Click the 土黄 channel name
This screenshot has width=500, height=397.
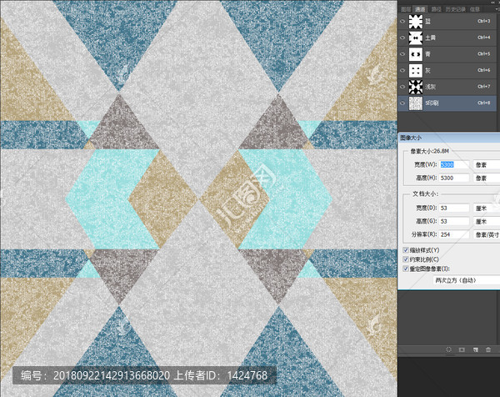click(x=430, y=38)
